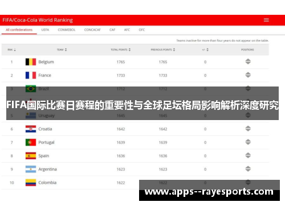Switch to the CONMEBOL tab
The image size is (285, 206).
67,30
